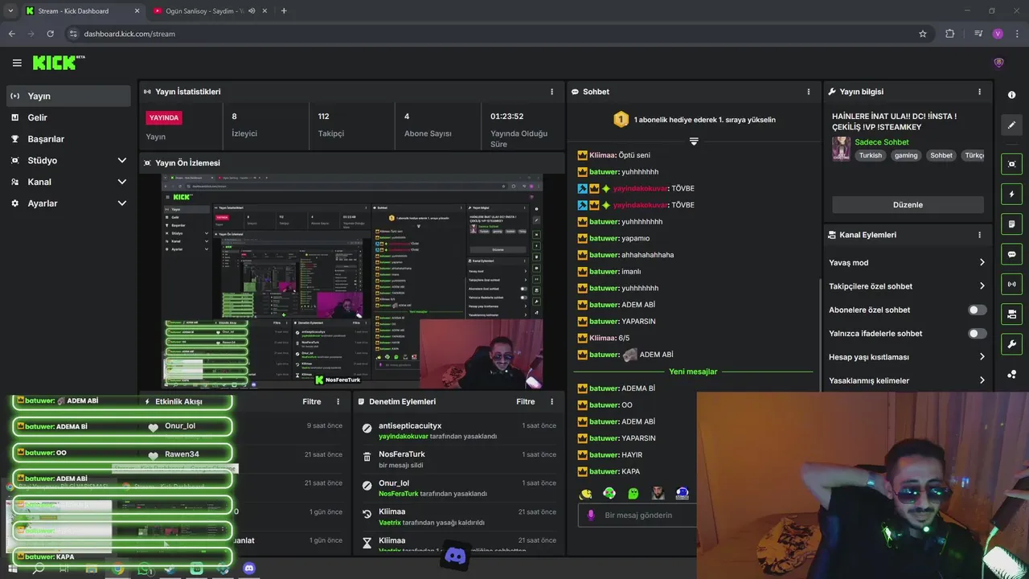The height and width of the screenshot is (579, 1029).
Task: Toggle the document log widget icon
Action: [x=1011, y=224]
